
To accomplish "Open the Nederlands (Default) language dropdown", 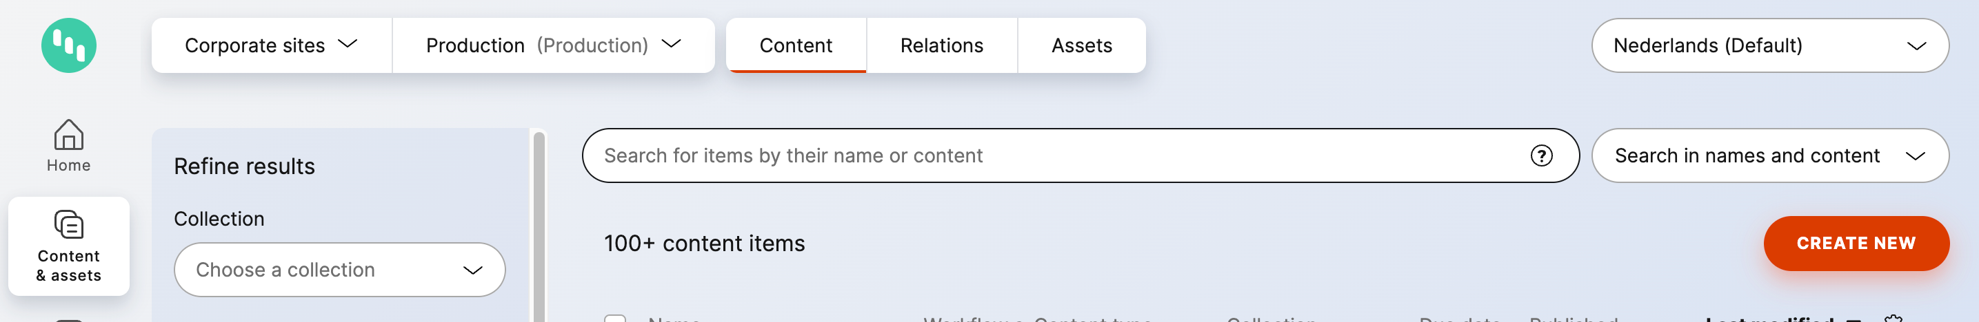I will point(1769,45).
